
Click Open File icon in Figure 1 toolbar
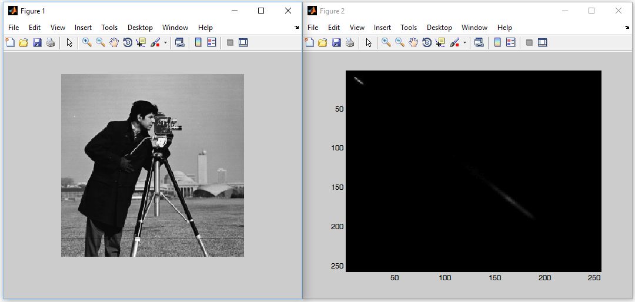click(x=23, y=42)
